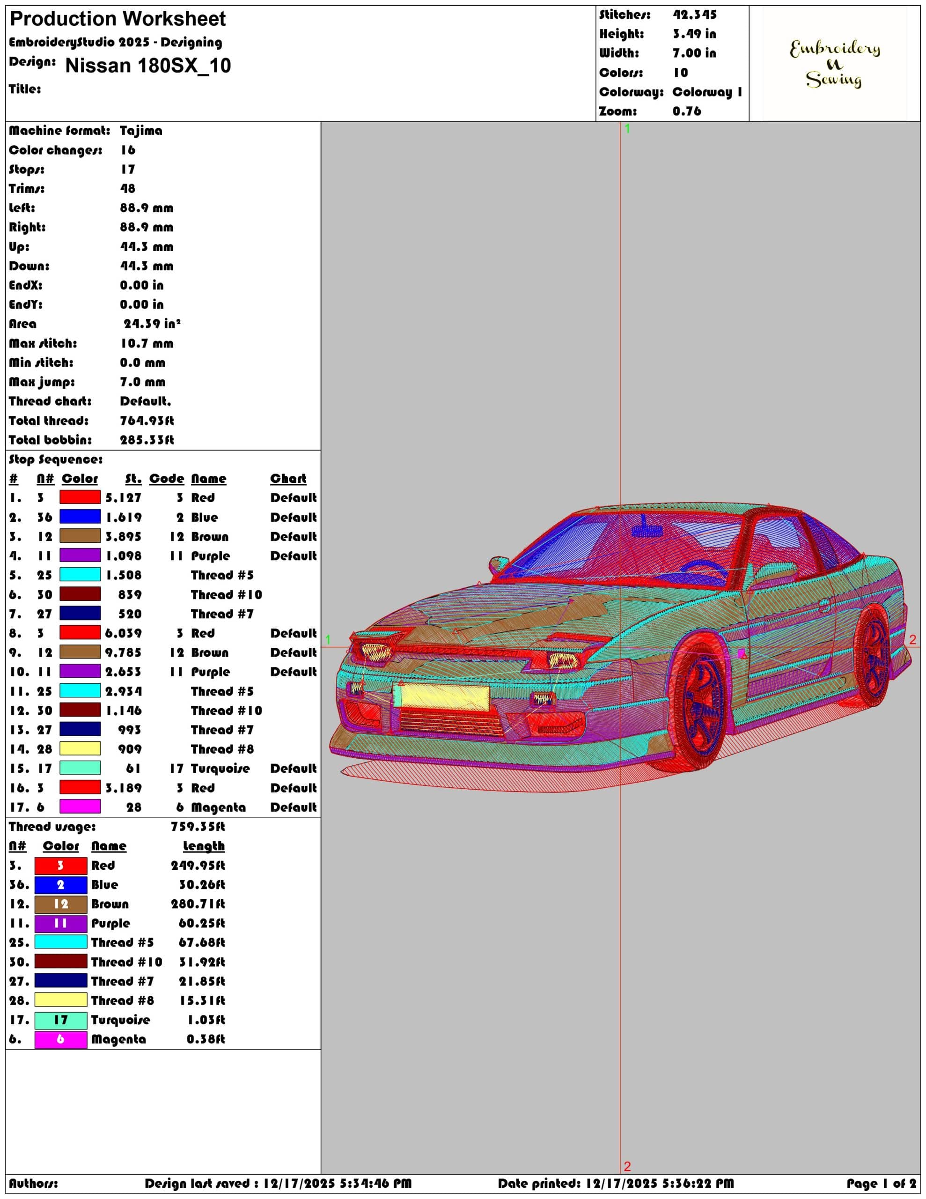
Task: Click 'EmbroideryStudio 2025 - Designing' text
Action: [116, 42]
